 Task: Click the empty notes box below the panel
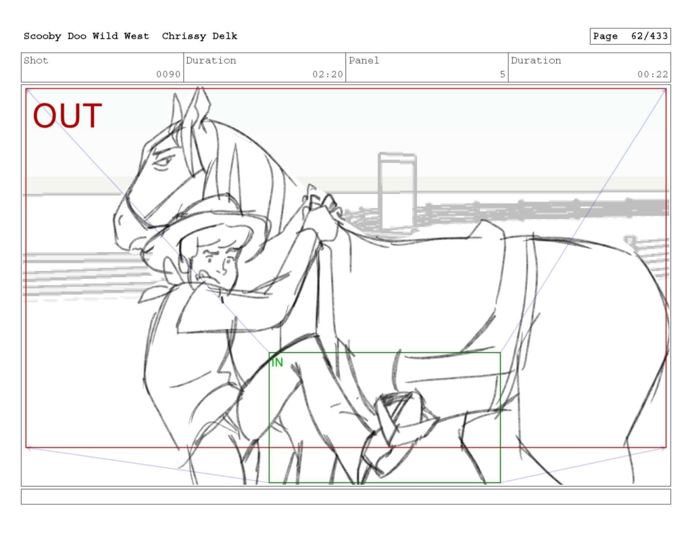point(346,497)
